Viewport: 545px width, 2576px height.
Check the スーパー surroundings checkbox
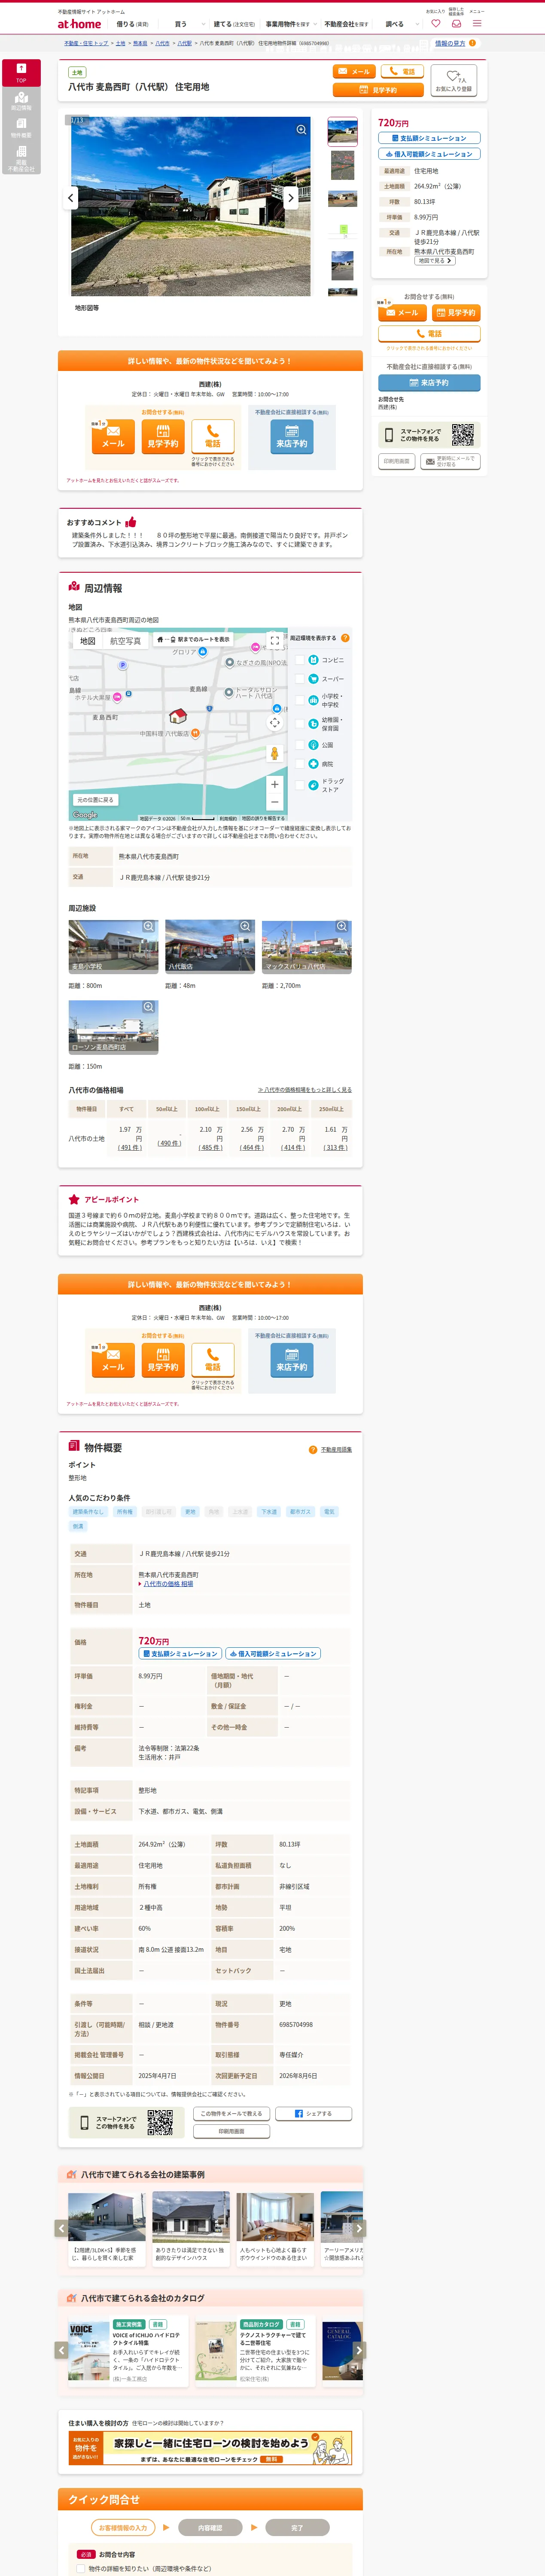click(x=300, y=679)
